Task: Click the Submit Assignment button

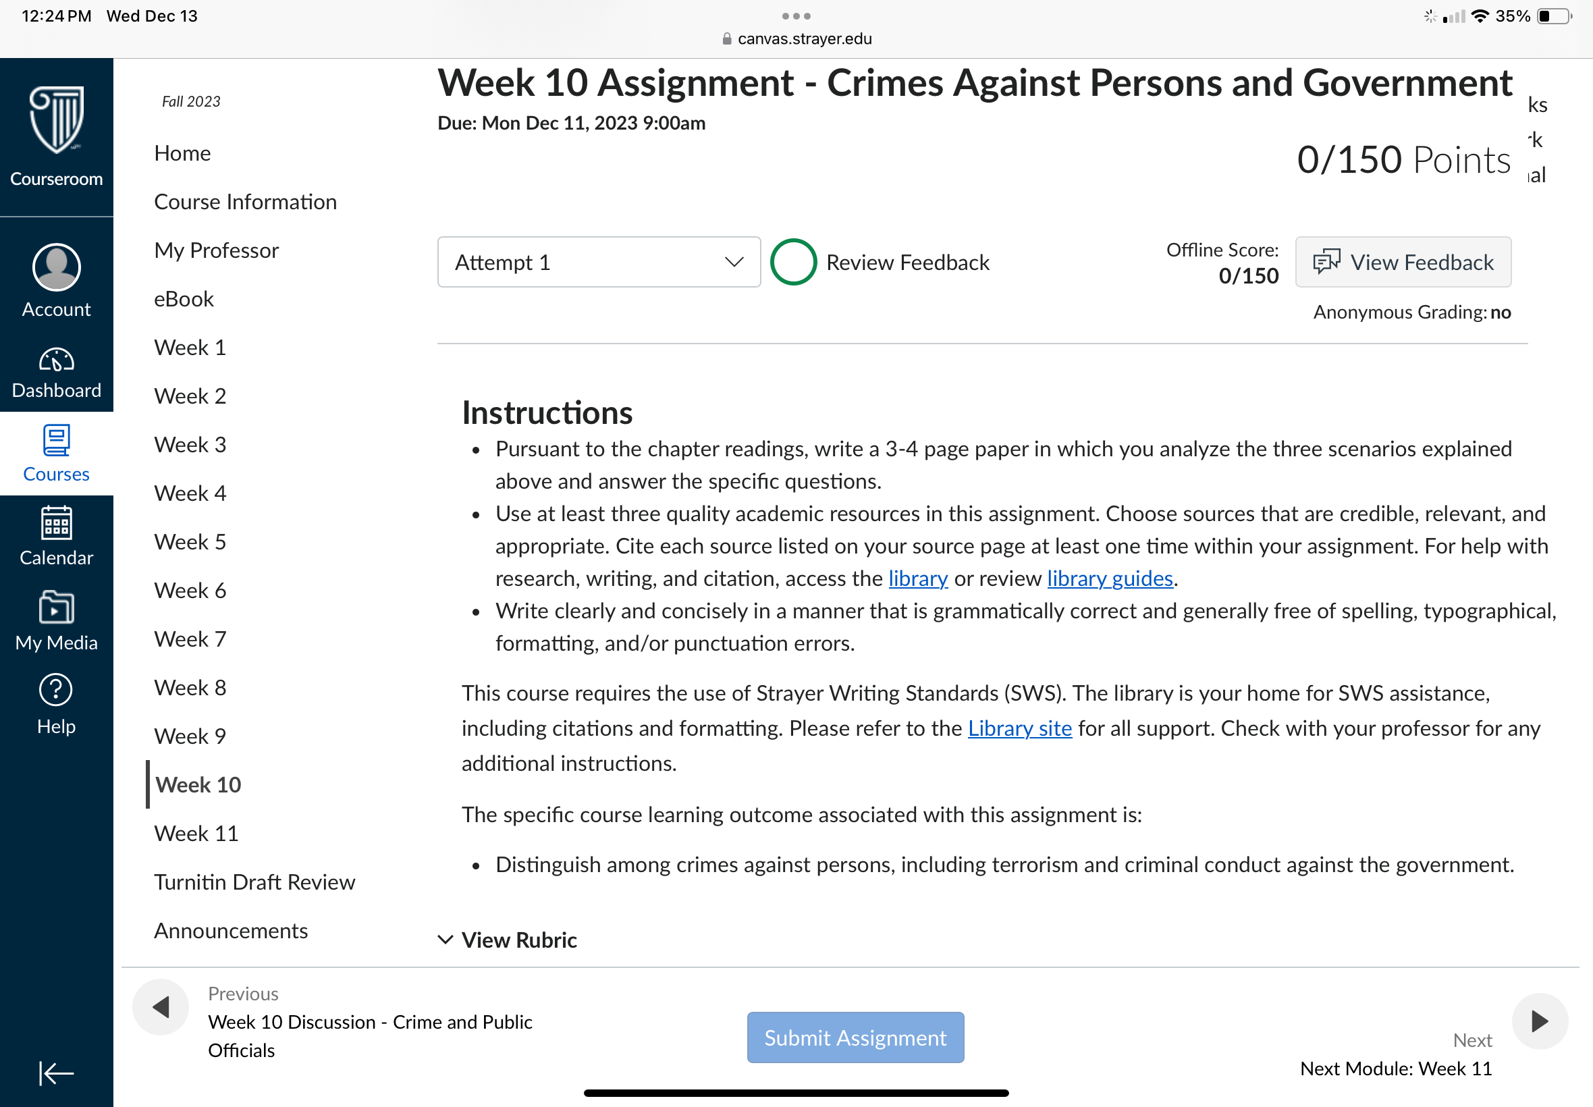Action: click(855, 1037)
